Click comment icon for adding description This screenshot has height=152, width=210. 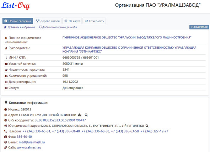[41, 27]
